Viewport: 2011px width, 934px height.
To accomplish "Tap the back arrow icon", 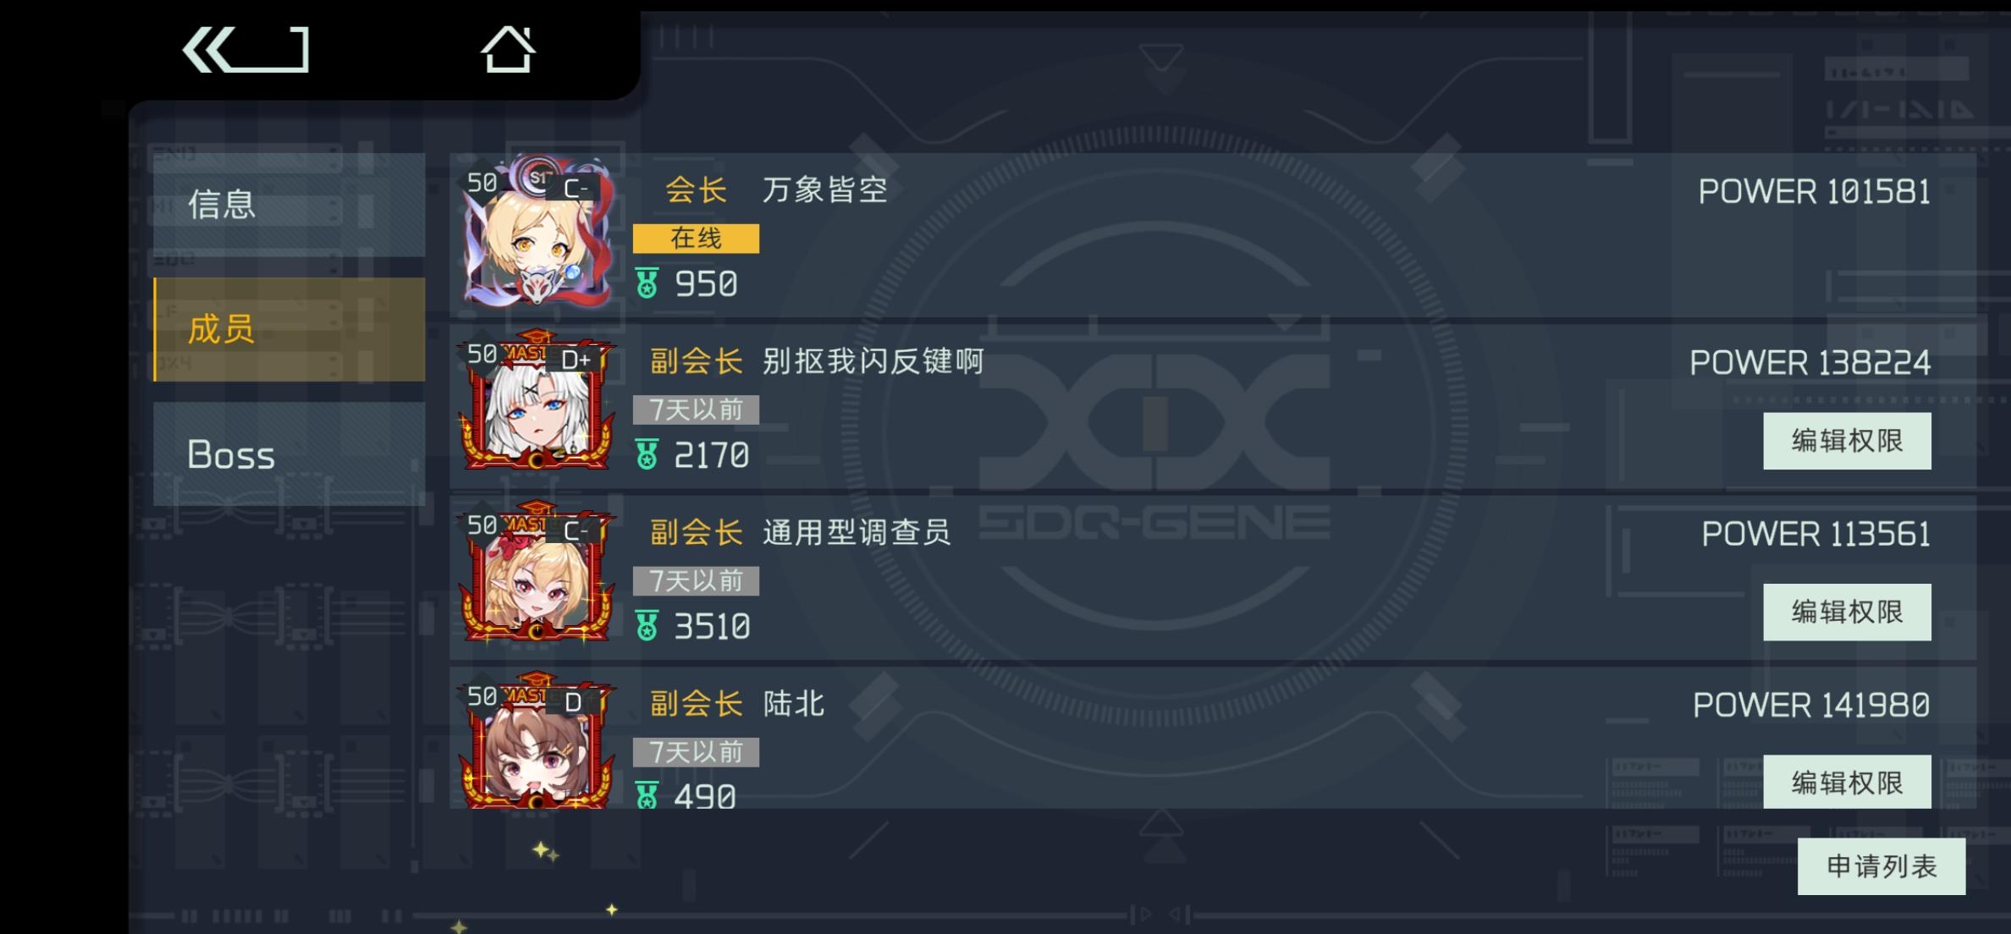I will click(x=245, y=49).
